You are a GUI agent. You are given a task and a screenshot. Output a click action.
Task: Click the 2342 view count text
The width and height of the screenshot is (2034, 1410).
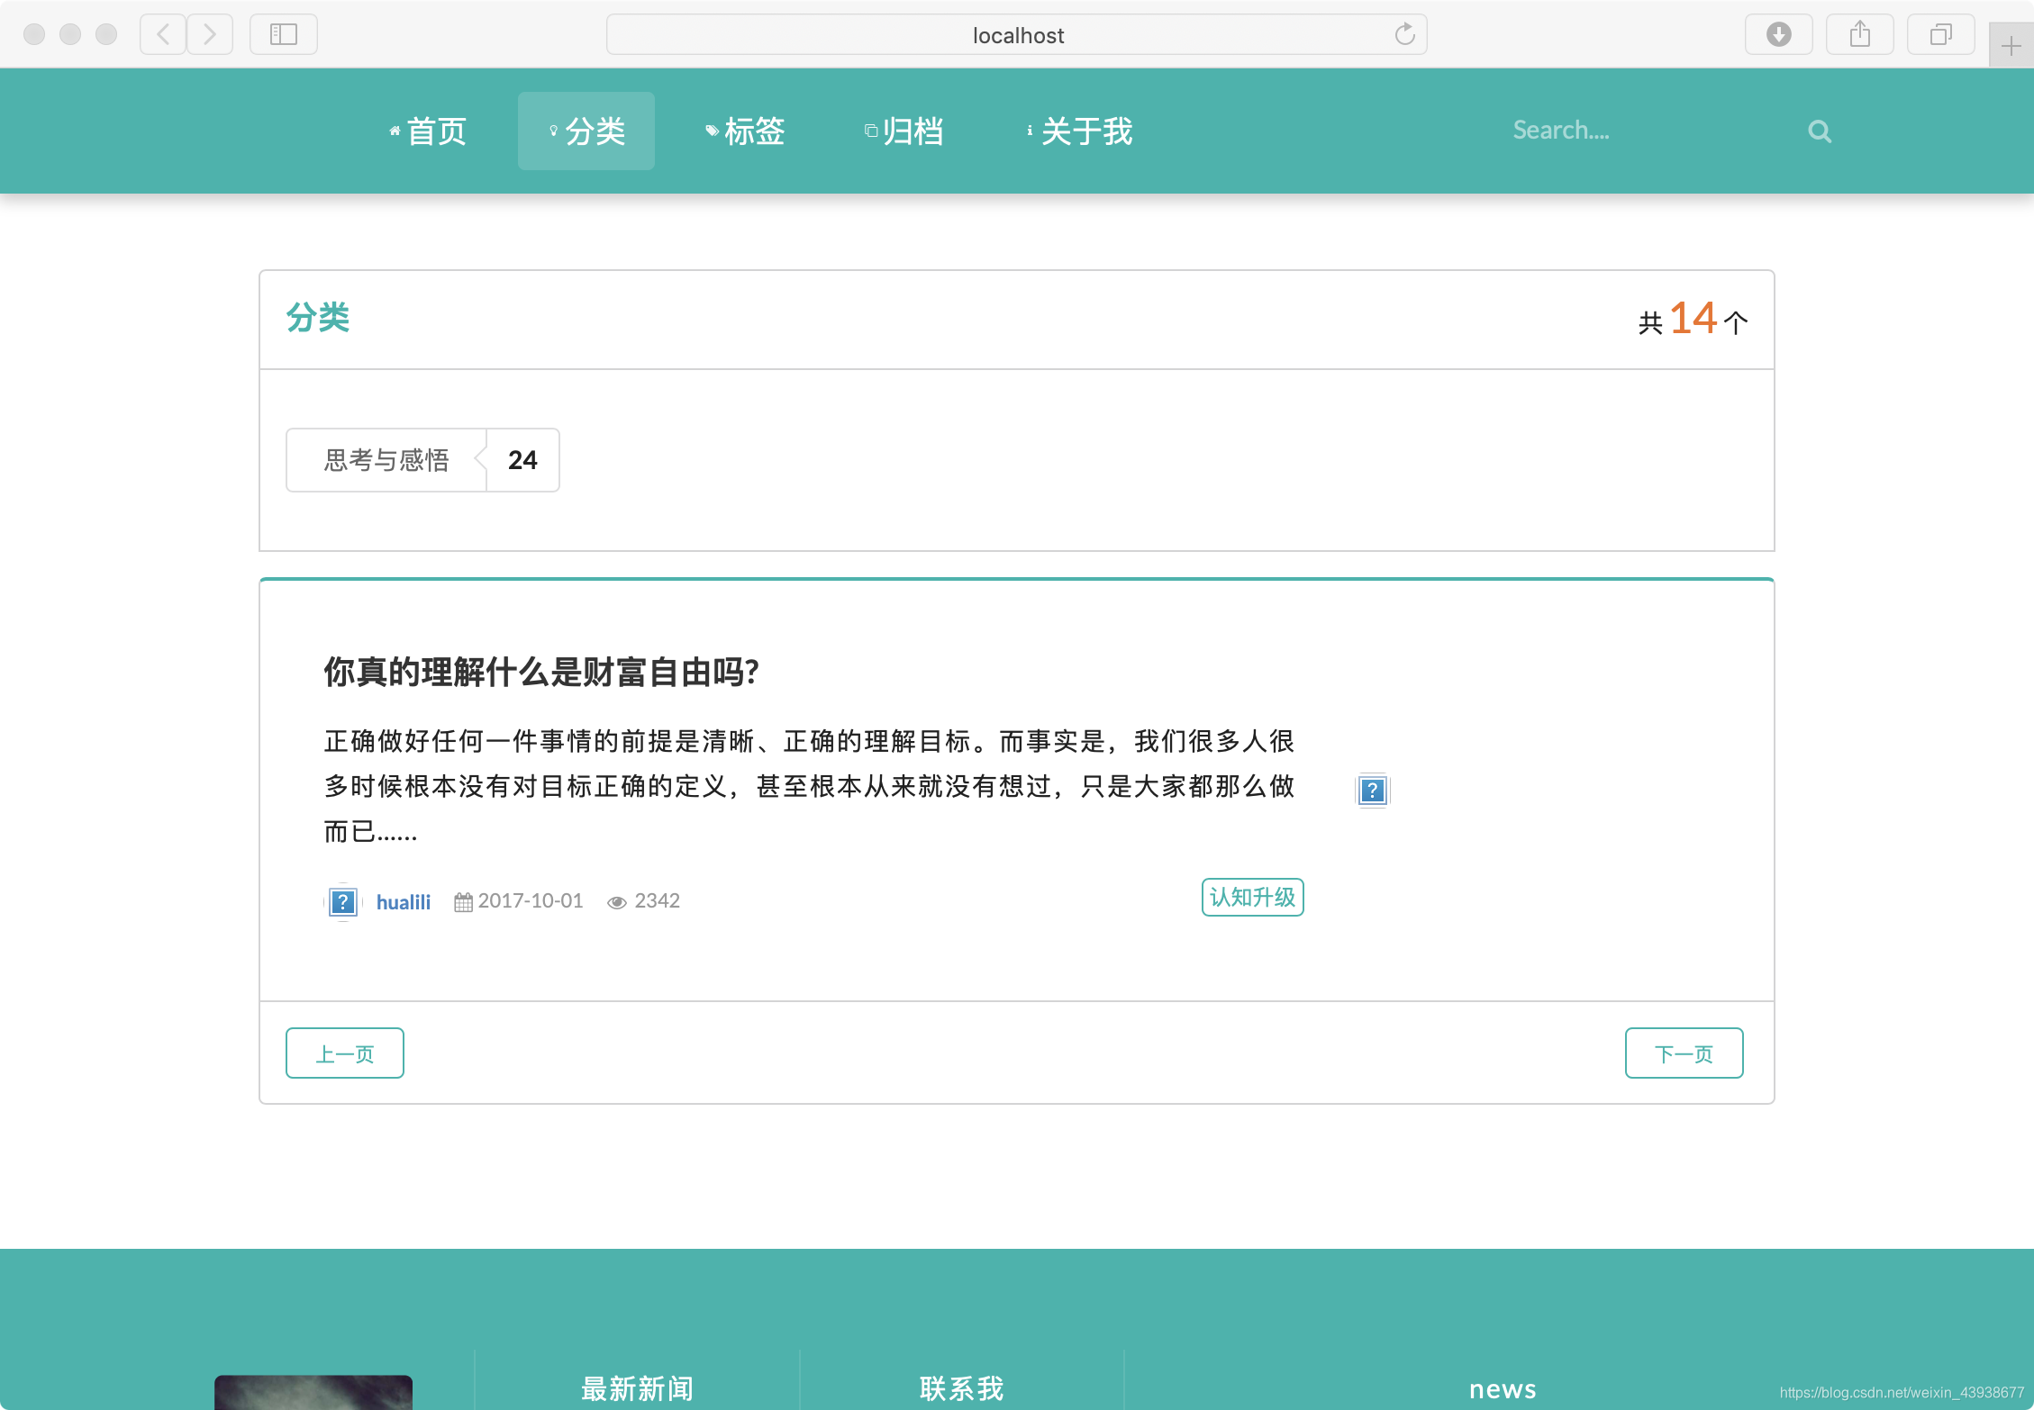pyautogui.click(x=657, y=901)
